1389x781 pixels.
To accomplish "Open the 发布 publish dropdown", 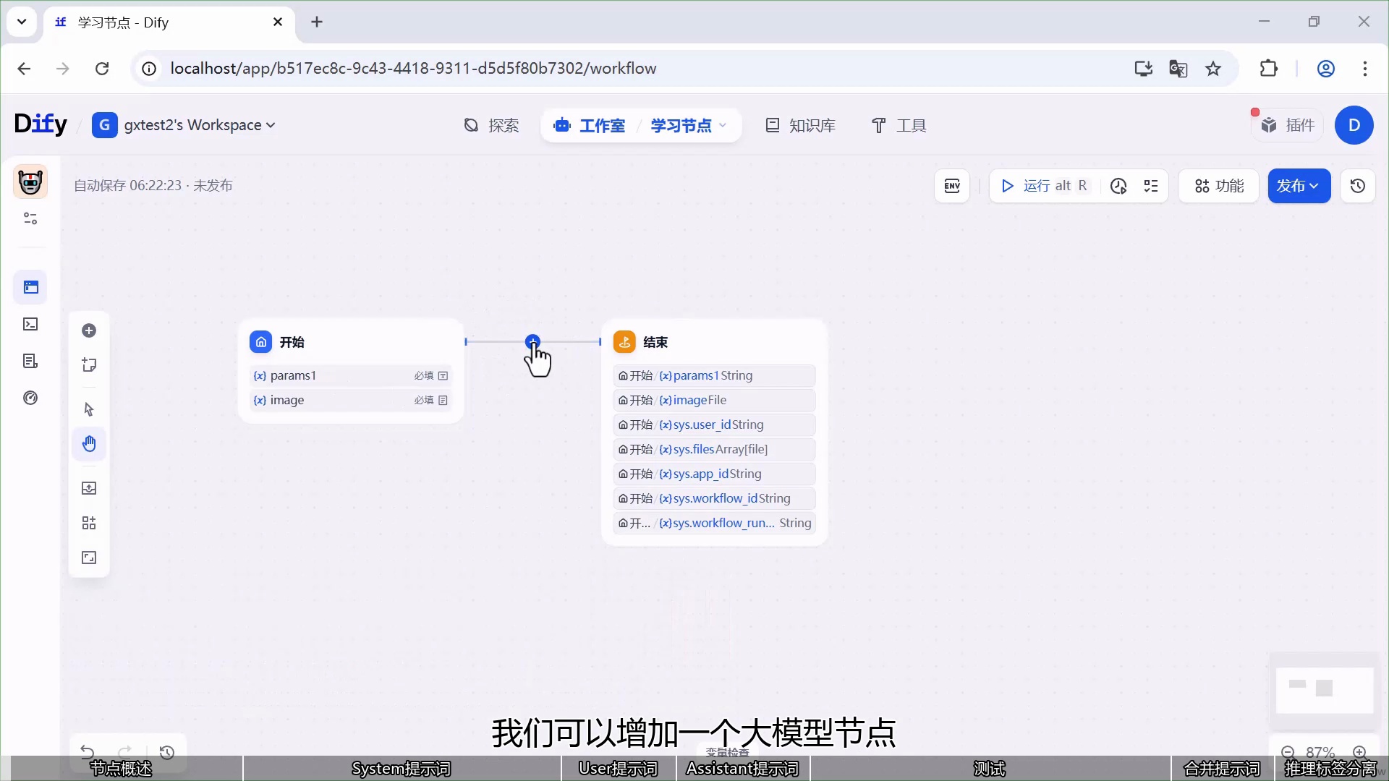I will coord(1299,186).
